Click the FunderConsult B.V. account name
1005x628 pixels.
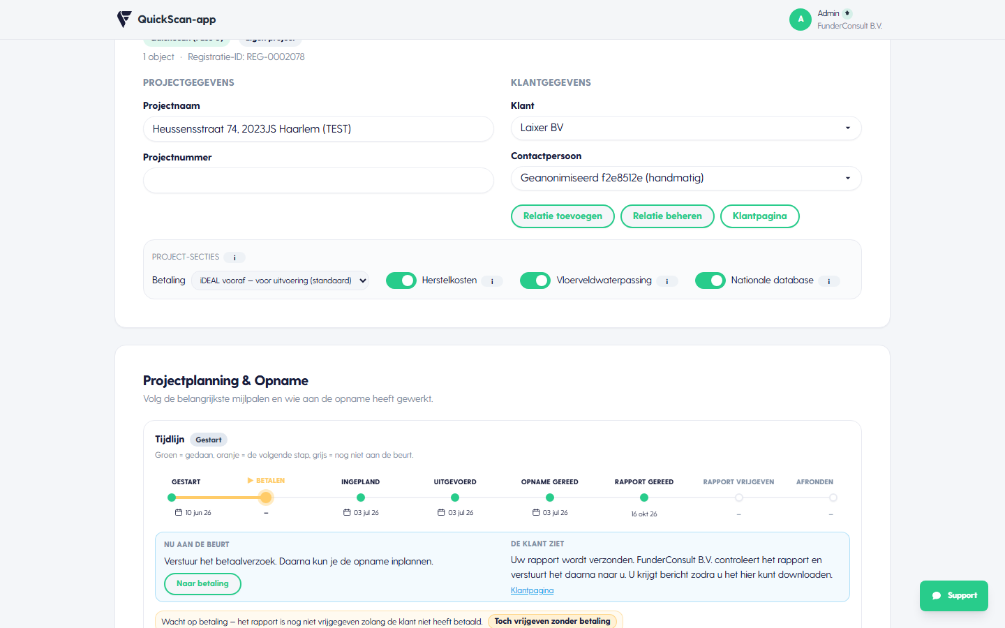click(x=849, y=26)
